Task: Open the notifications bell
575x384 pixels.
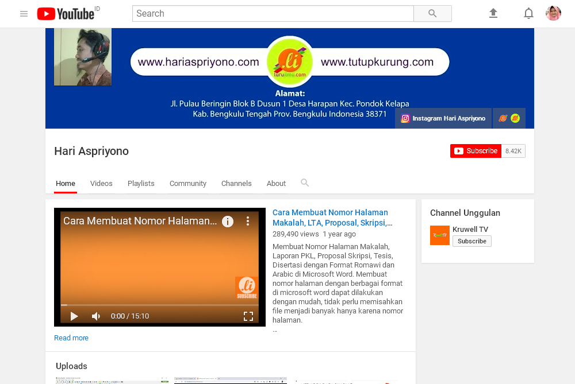Action: point(528,14)
